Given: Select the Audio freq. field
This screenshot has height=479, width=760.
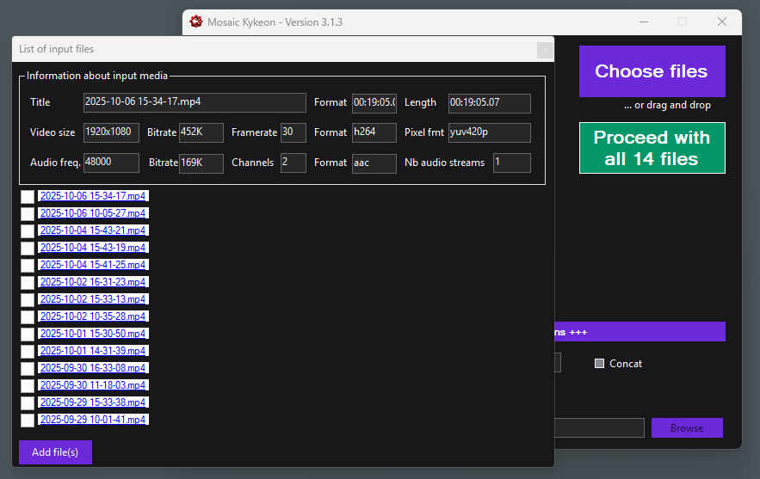Looking at the screenshot, I should click(x=111, y=163).
